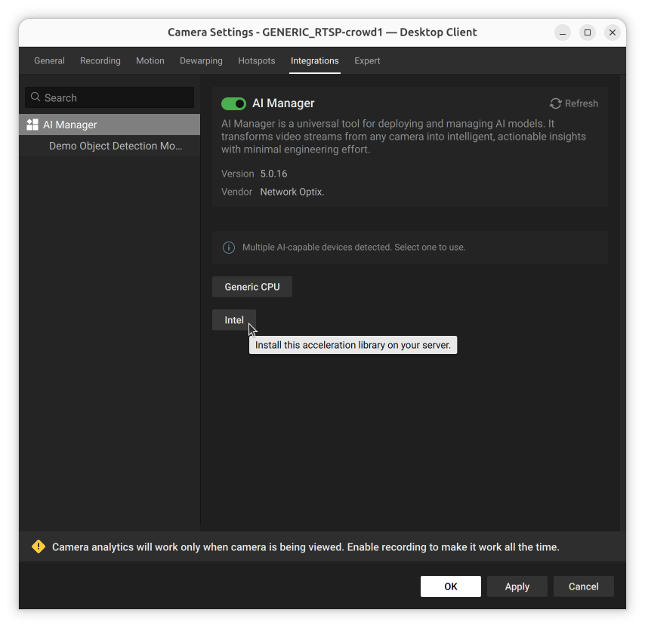Image resolution: width=645 pixels, height=628 pixels.
Task: Cancel the camera settings dialog
Action: 584,586
